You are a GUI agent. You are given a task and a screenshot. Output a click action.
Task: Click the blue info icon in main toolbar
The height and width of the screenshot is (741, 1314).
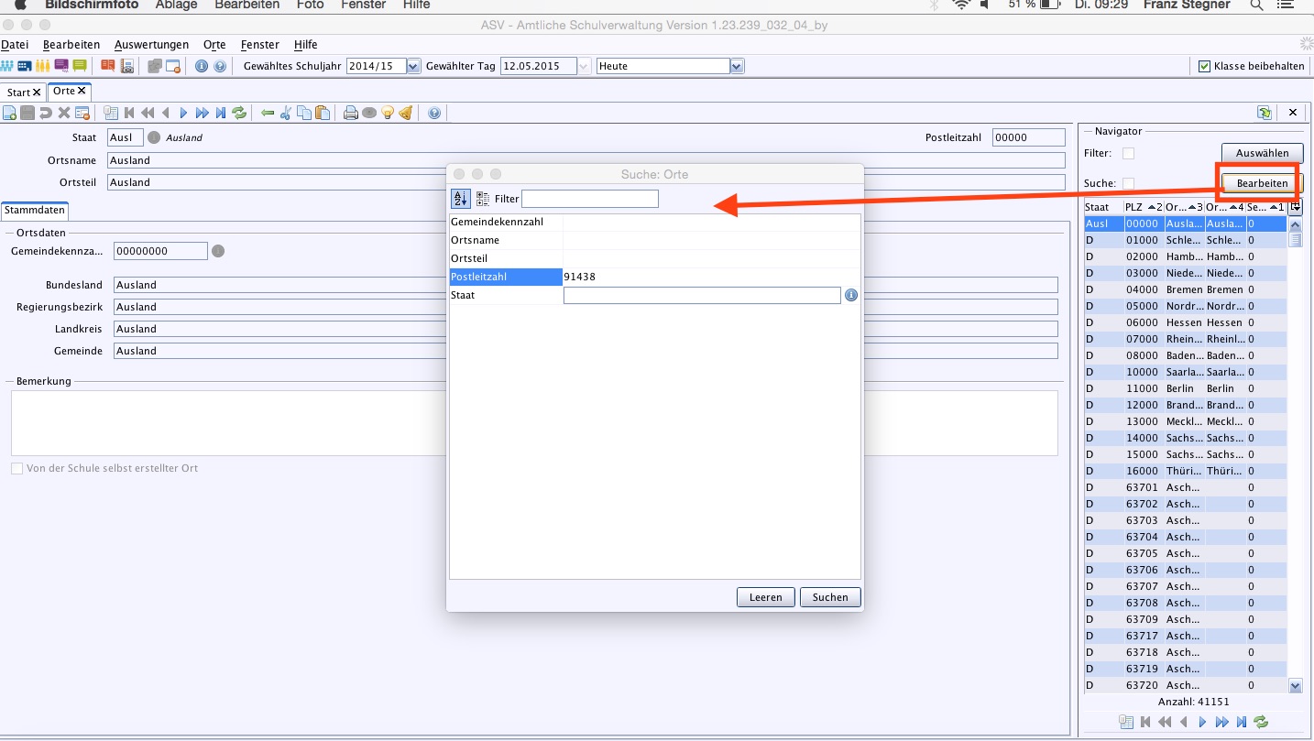[x=202, y=66]
